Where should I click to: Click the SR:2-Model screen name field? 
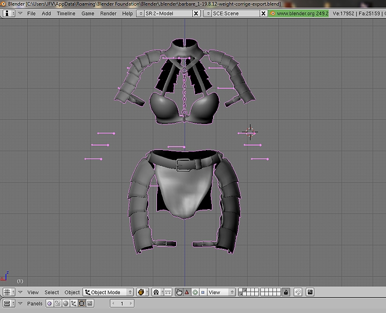click(168, 13)
